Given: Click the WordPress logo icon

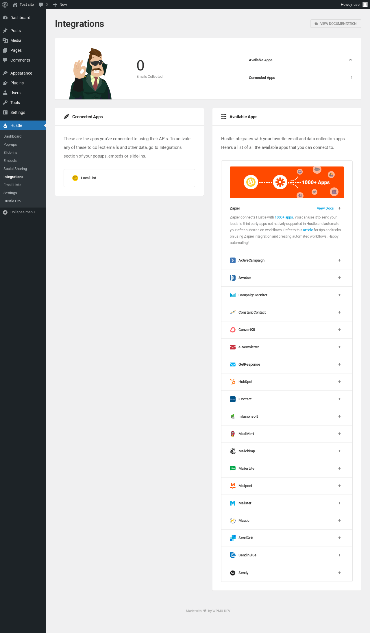Looking at the screenshot, I should coord(5,5).
